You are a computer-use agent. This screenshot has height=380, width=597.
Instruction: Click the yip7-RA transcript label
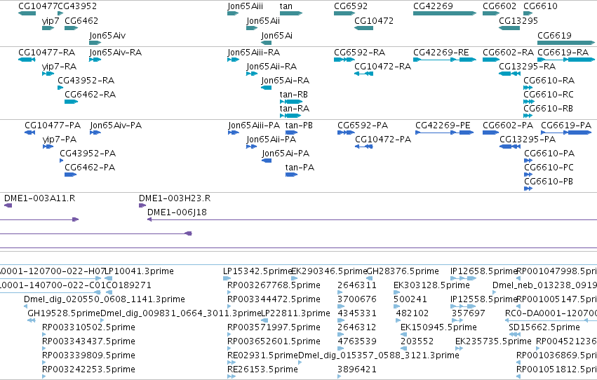[60, 67]
